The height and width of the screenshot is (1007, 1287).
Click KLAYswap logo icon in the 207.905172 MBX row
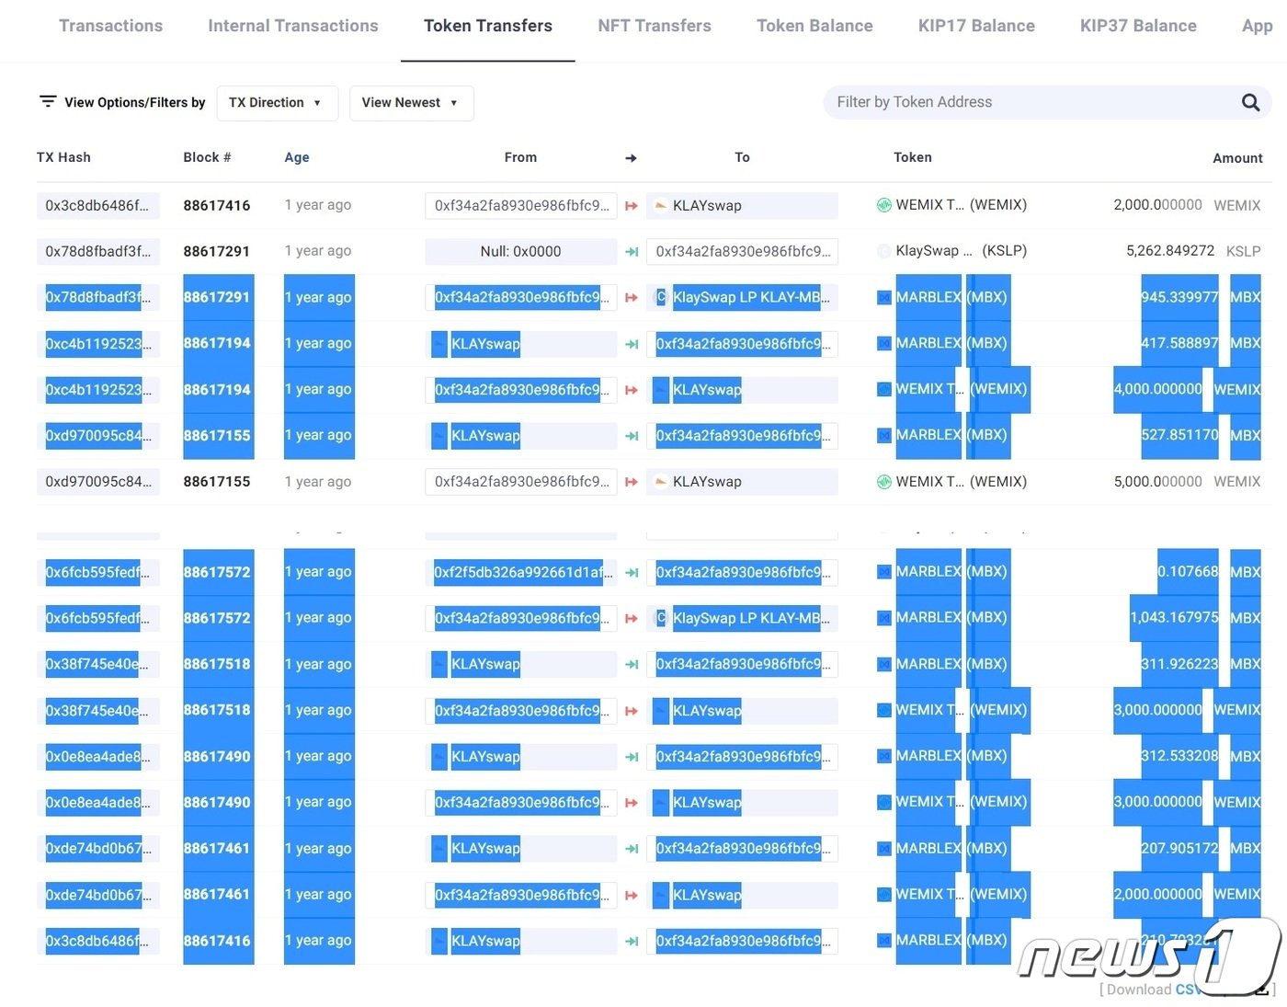(439, 848)
